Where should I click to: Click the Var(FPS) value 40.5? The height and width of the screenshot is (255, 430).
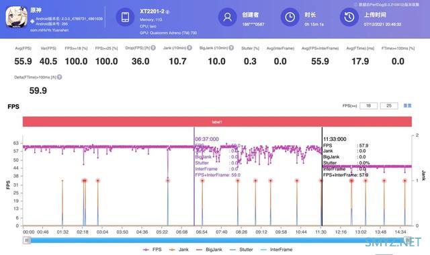coord(48,61)
